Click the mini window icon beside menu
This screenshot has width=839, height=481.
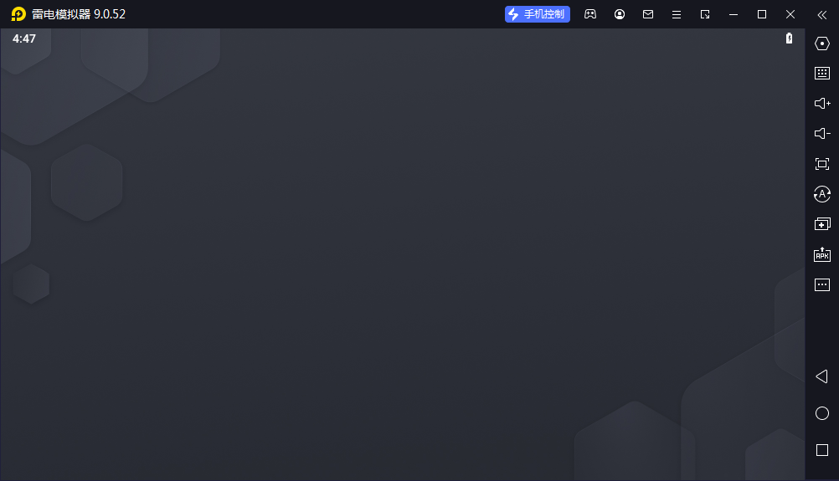tap(705, 14)
